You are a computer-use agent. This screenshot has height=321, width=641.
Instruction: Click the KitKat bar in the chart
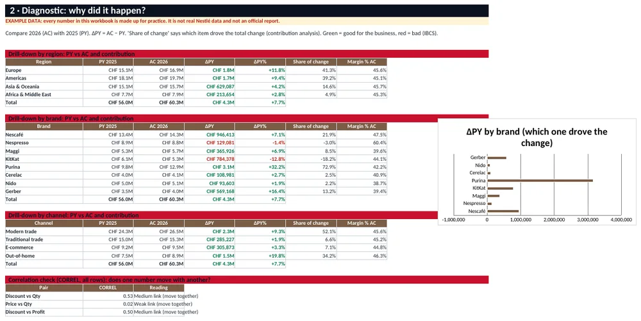501,188
